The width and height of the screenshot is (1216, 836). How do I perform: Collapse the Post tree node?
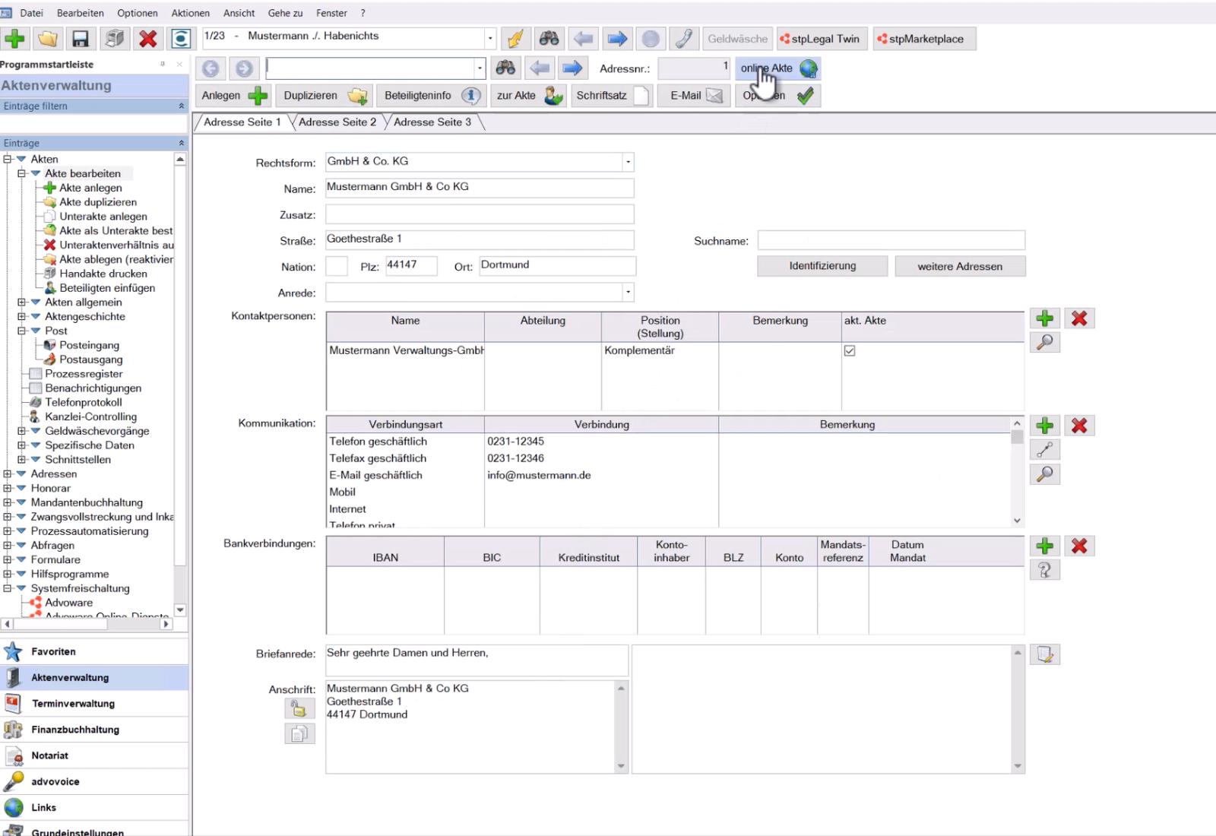coord(21,331)
